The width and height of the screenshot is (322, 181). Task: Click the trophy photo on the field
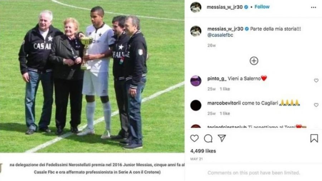coord(92,76)
